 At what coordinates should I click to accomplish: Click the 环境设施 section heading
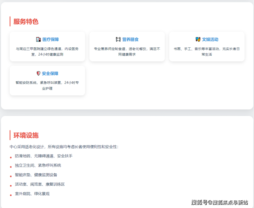26,135
